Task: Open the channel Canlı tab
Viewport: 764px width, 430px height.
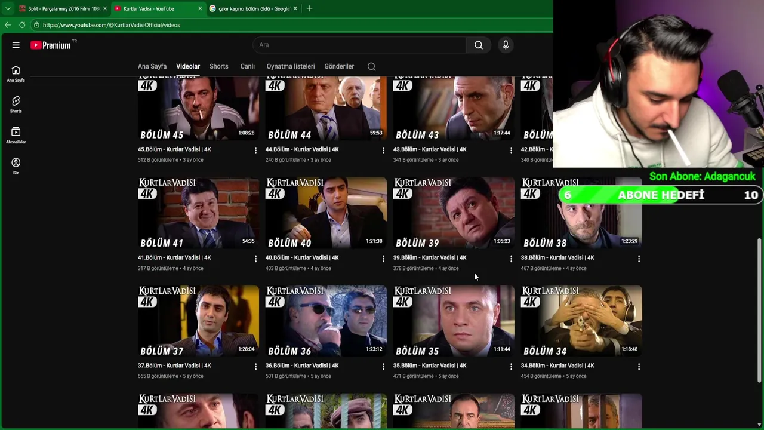Action: click(x=248, y=66)
